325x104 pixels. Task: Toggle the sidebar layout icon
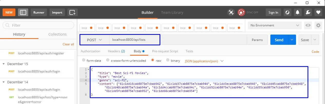coord(23,12)
